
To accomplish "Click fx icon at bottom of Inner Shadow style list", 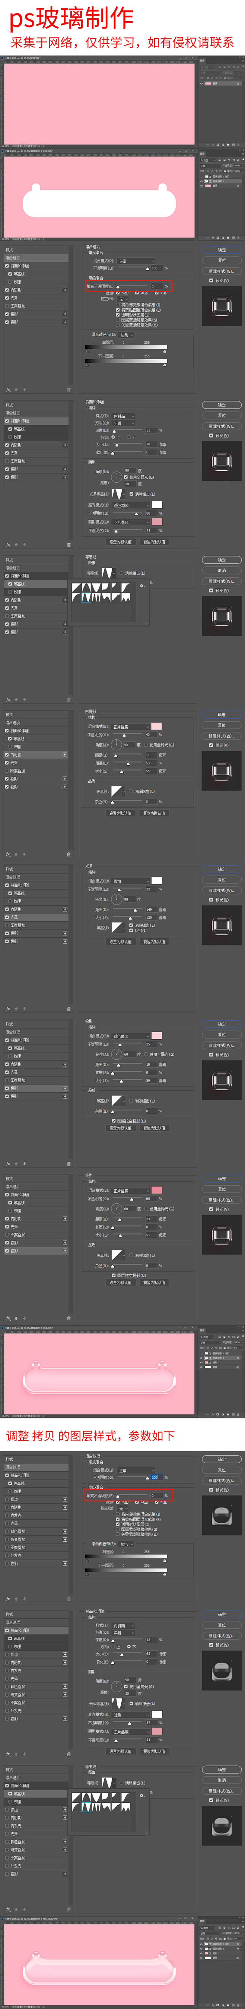I will [x=9, y=854].
